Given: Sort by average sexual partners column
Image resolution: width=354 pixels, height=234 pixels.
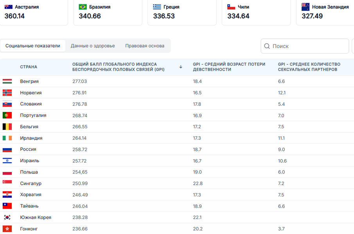Looking at the screenshot, I should [309, 67].
